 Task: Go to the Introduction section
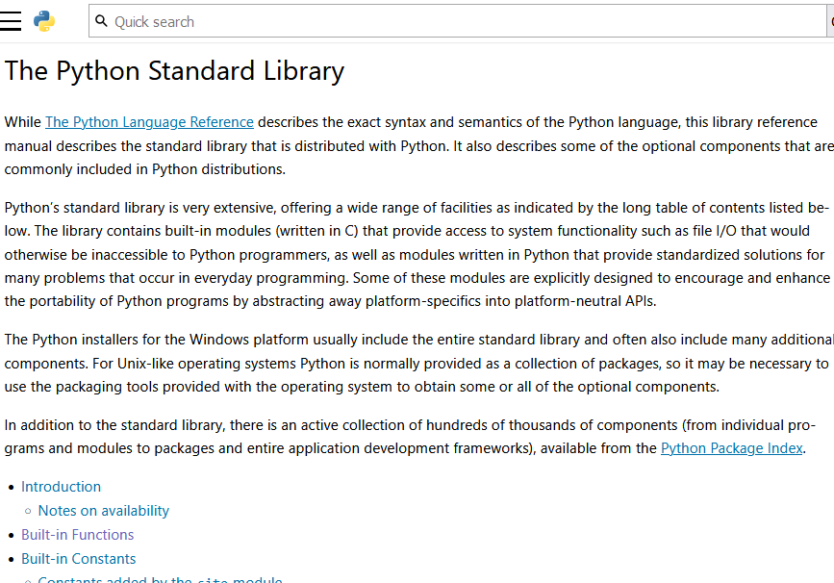click(62, 487)
